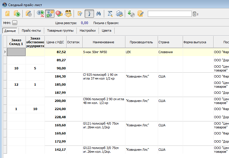Select the price cell 224,00
The width and height of the screenshot is (229, 158).
tap(56, 109)
